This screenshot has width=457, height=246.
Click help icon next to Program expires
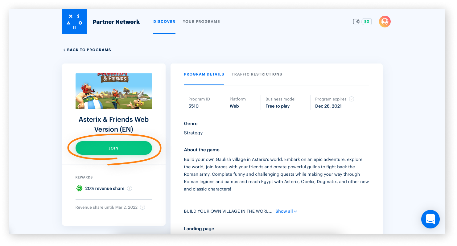point(352,99)
